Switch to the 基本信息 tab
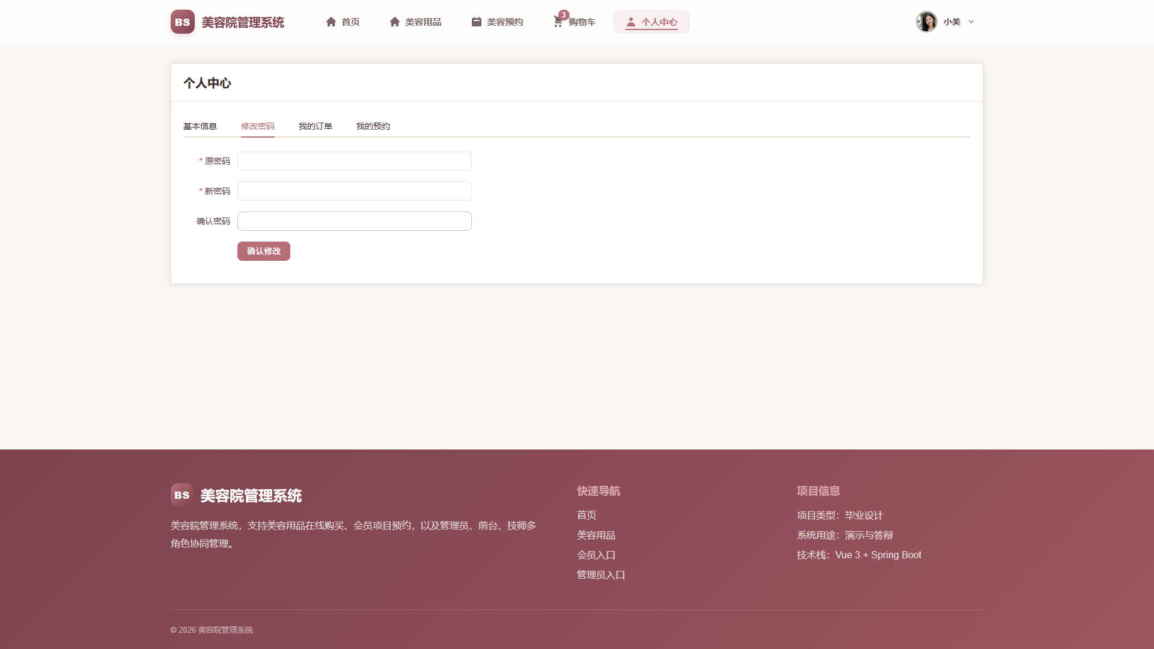The height and width of the screenshot is (649, 1154). [x=200, y=126]
